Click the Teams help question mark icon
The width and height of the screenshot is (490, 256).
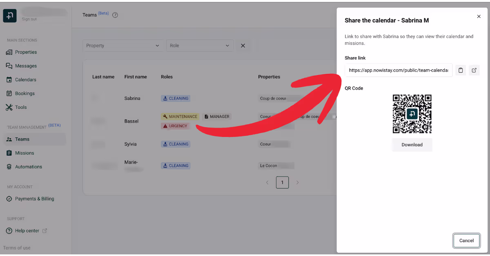coord(115,15)
